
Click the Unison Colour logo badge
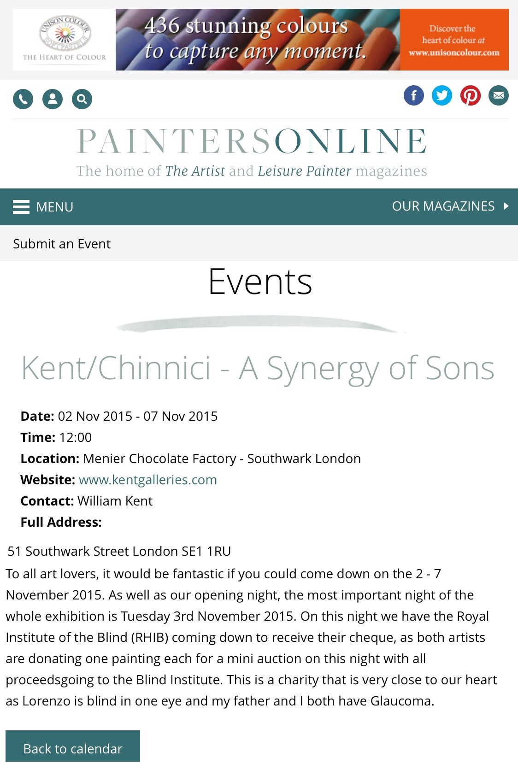(65, 40)
